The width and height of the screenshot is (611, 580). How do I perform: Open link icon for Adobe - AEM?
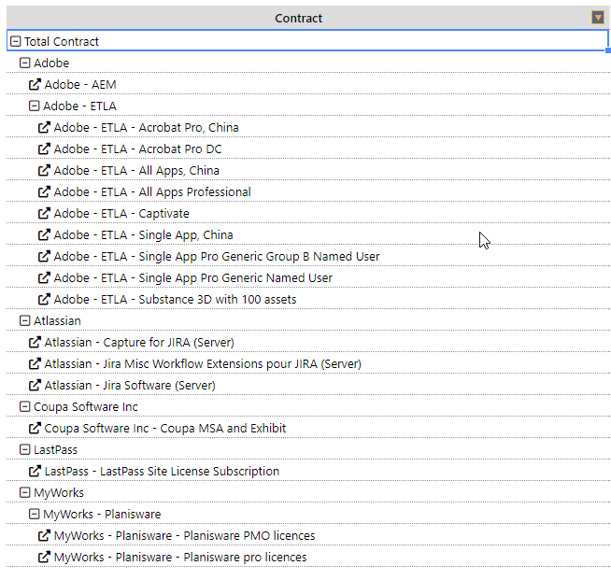click(x=35, y=84)
